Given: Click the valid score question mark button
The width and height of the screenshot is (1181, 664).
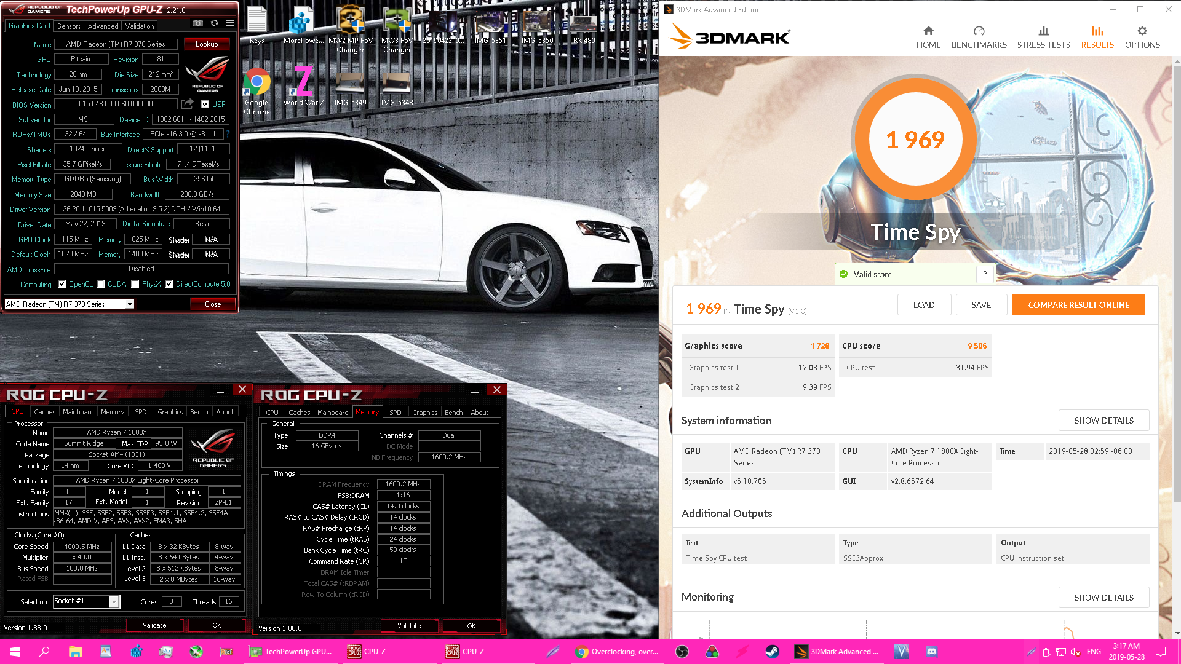Looking at the screenshot, I should coord(985,274).
